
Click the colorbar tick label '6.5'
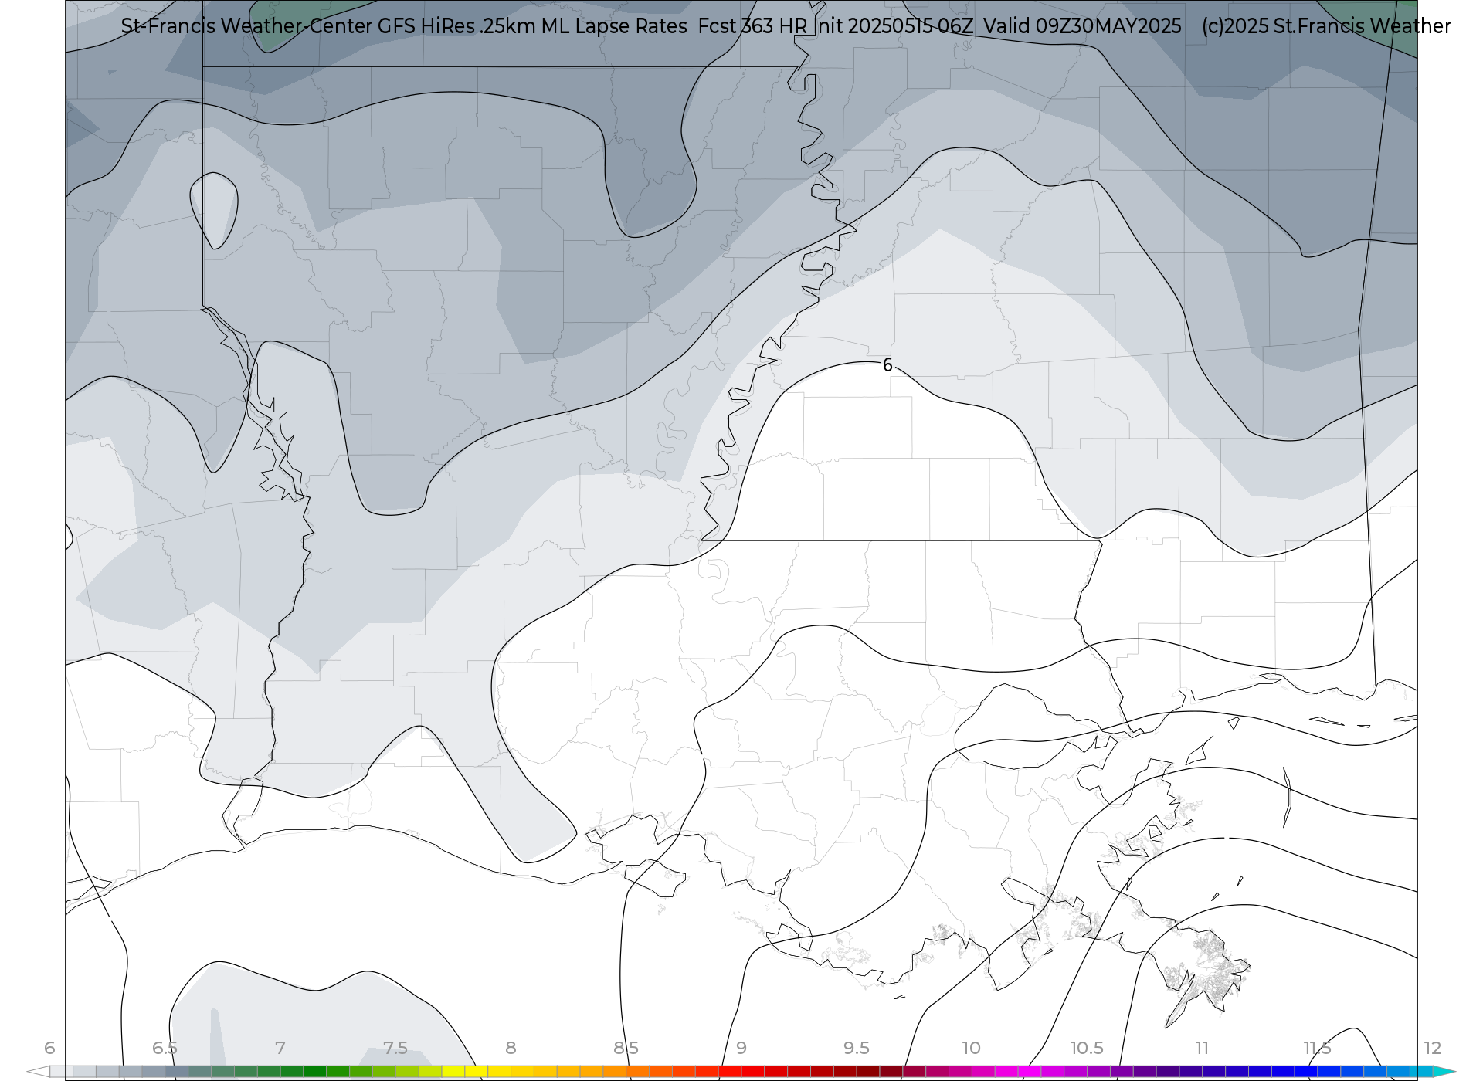click(x=165, y=1048)
